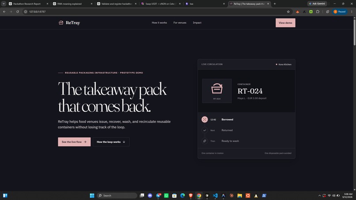The image size is (356, 200).
Task: Close the Hackathon Research Report tab
Action: coord(47,4)
